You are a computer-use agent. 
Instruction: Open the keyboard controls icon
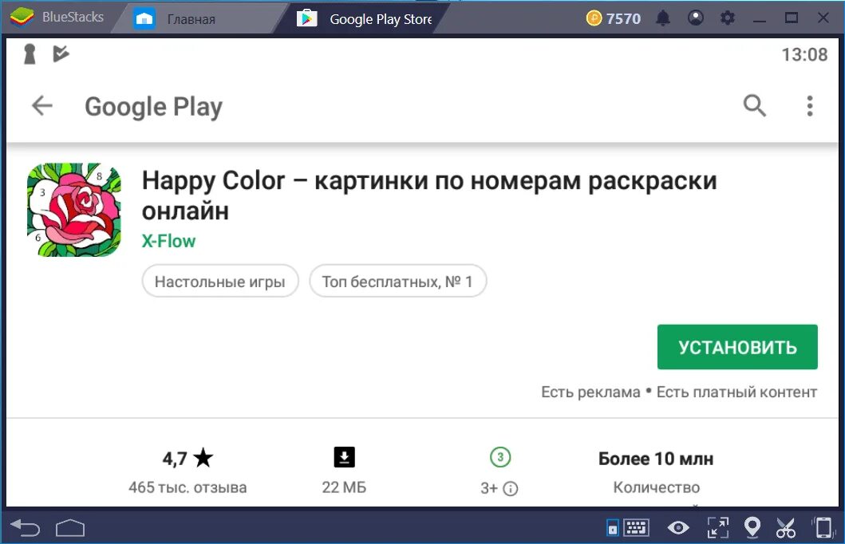637,528
